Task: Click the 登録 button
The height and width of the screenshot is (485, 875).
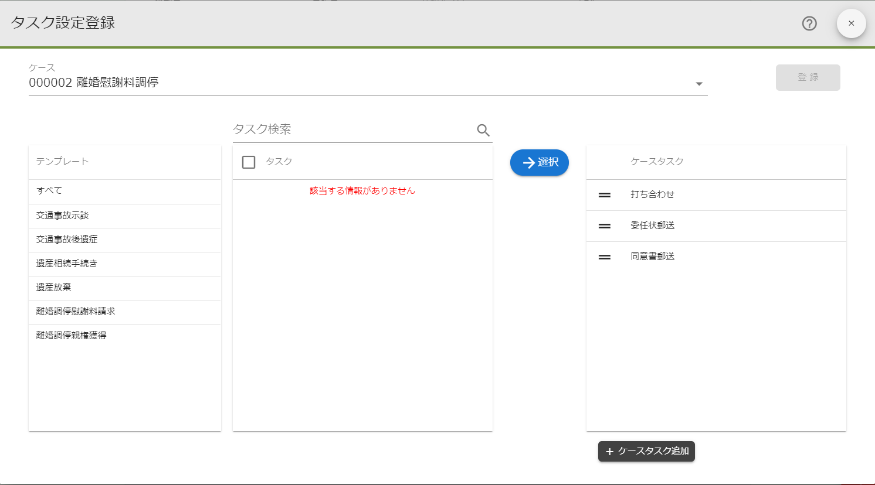Action: [808, 77]
